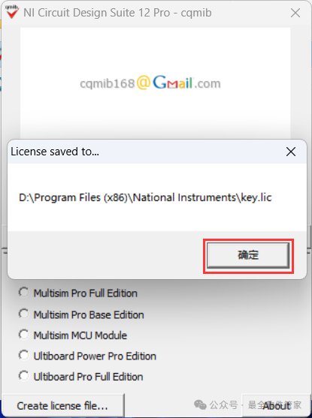This screenshot has width=312, height=418.
Task: Click the 公众号 watermark text
Action: pyautogui.click(x=223, y=405)
